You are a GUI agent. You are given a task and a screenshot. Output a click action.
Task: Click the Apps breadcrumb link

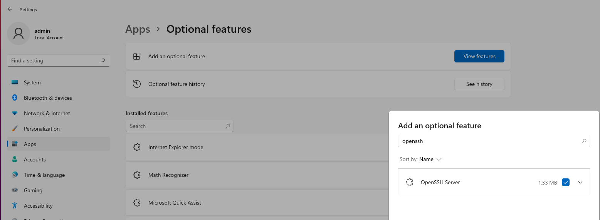138,29
